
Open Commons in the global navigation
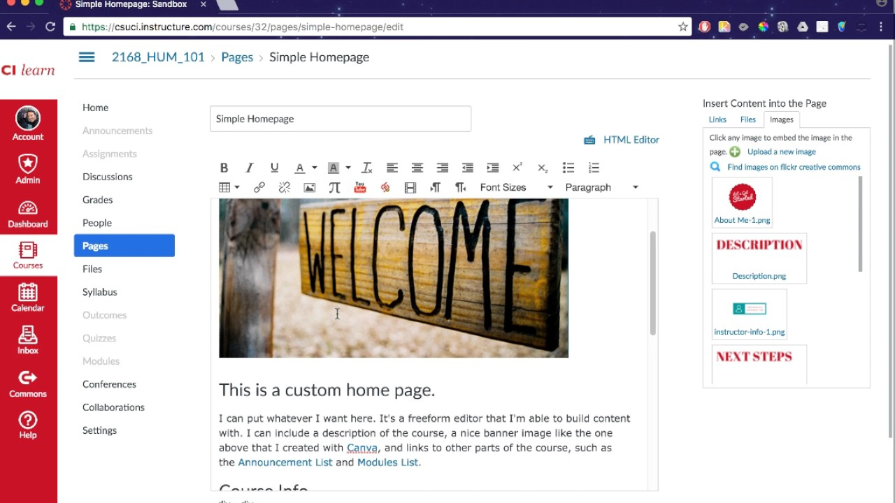tap(28, 384)
